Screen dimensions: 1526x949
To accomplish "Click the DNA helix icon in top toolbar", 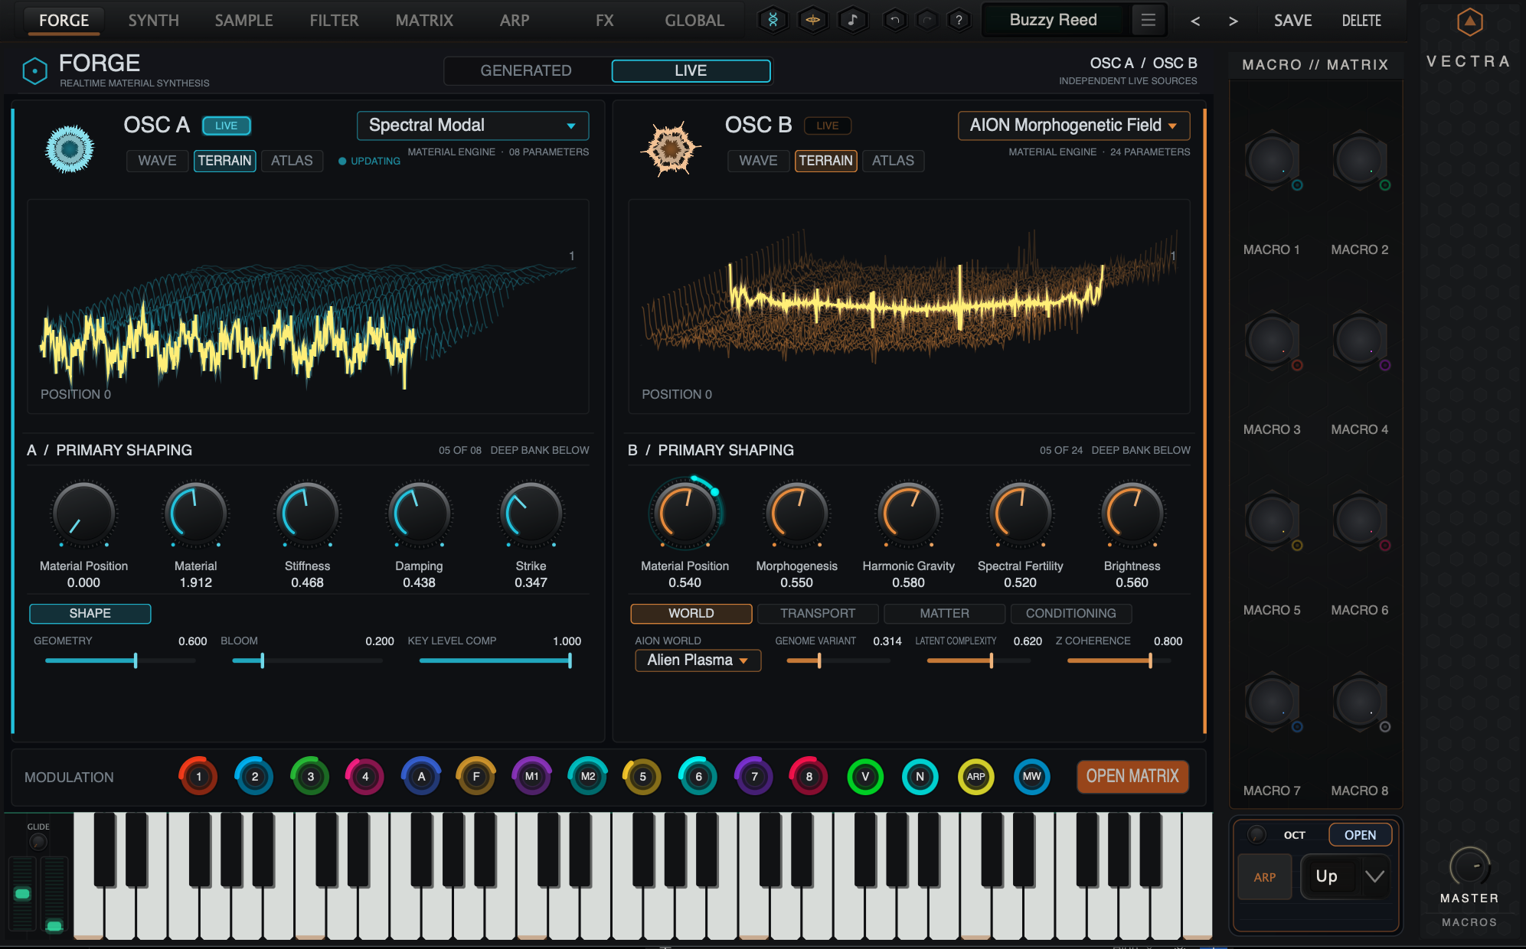I will [x=773, y=21].
